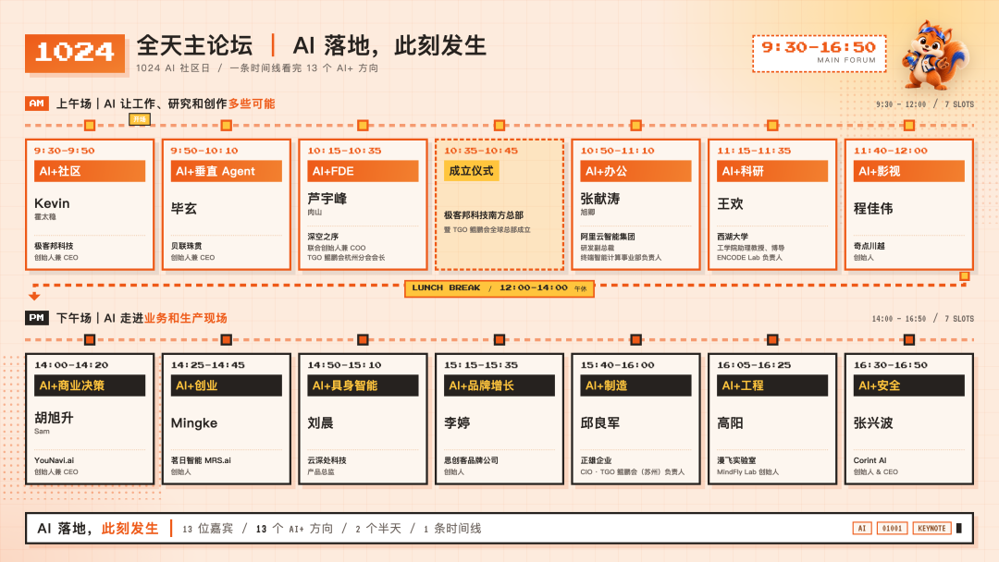The width and height of the screenshot is (999, 562).
Task: Click the orange 多些可能 heading text
Action: 252,104
